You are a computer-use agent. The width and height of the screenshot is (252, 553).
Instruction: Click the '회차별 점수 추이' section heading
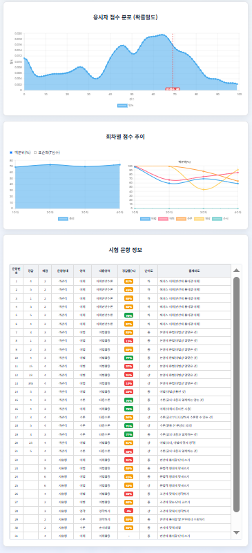coord(126,137)
